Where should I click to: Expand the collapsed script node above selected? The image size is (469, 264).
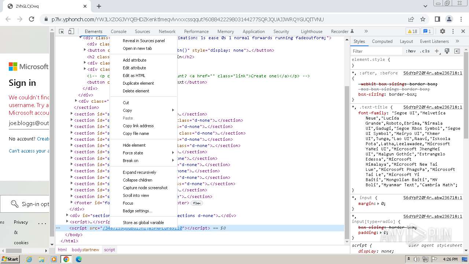[x=67, y=221]
